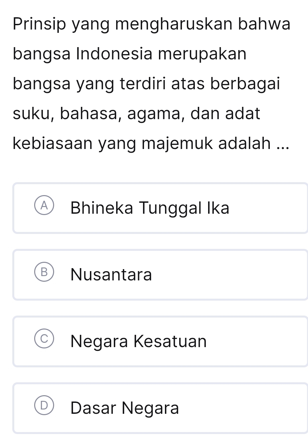
Task: Click the "Nusantara" answer label
Action: click(111, 275)
